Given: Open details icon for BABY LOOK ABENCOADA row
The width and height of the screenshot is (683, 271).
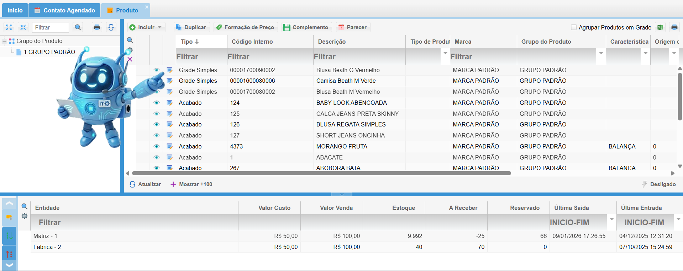Looking at the screenshot, I should pos(170,103).
